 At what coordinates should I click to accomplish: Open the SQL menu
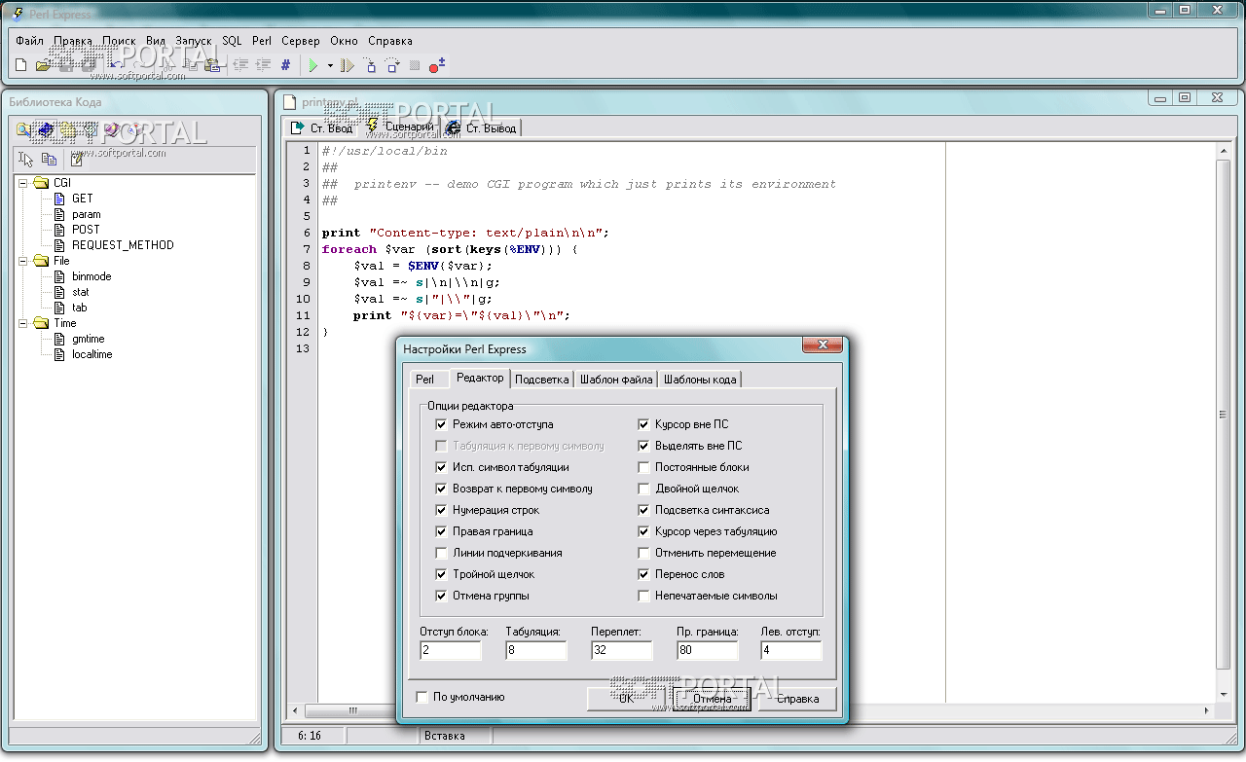pyautogui.click(x=232, y=41)
